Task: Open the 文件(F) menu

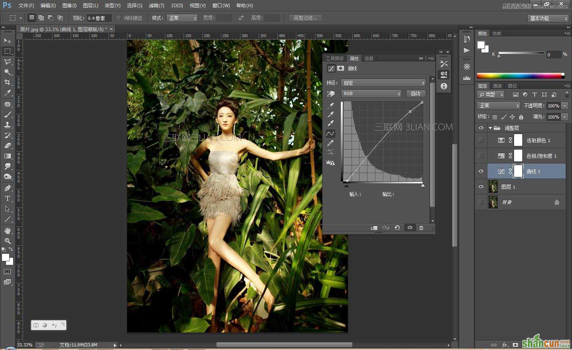Action: pyautogui.click(x=26, y=6)
